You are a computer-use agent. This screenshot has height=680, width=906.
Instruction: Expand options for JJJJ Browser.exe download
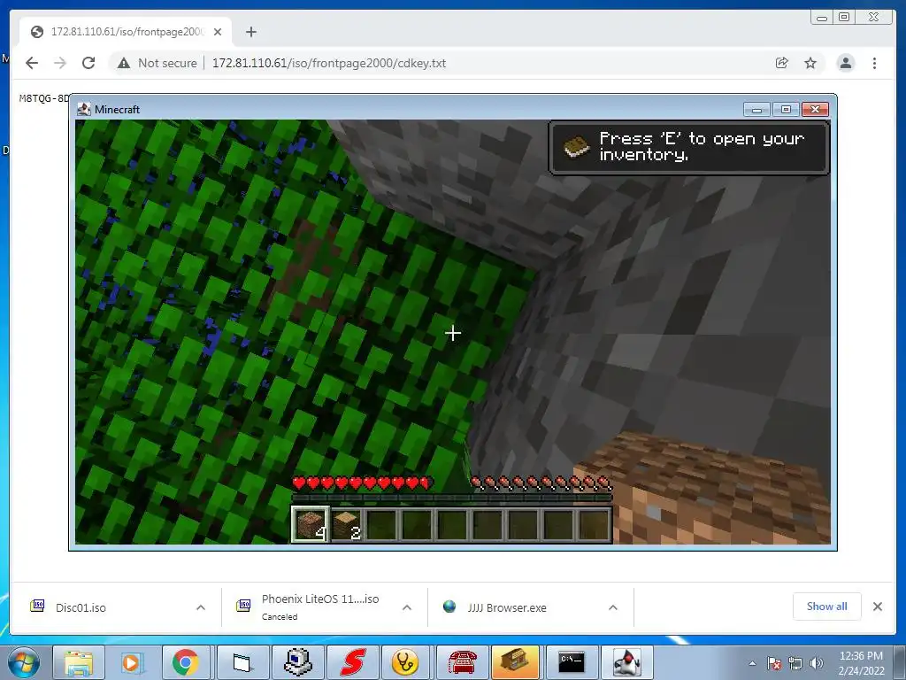(x=613, y=607)
